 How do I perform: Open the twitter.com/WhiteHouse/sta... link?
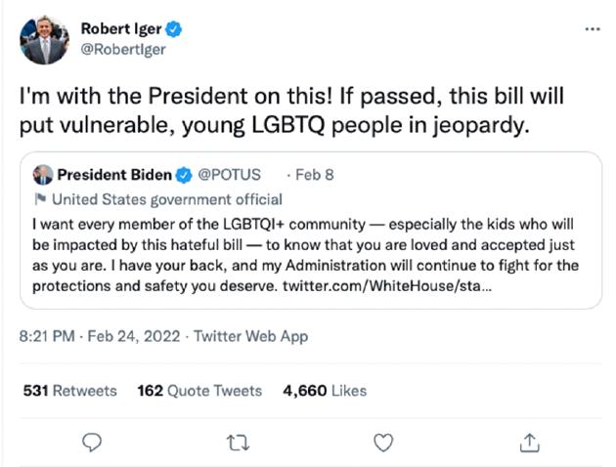coord(387,285)
